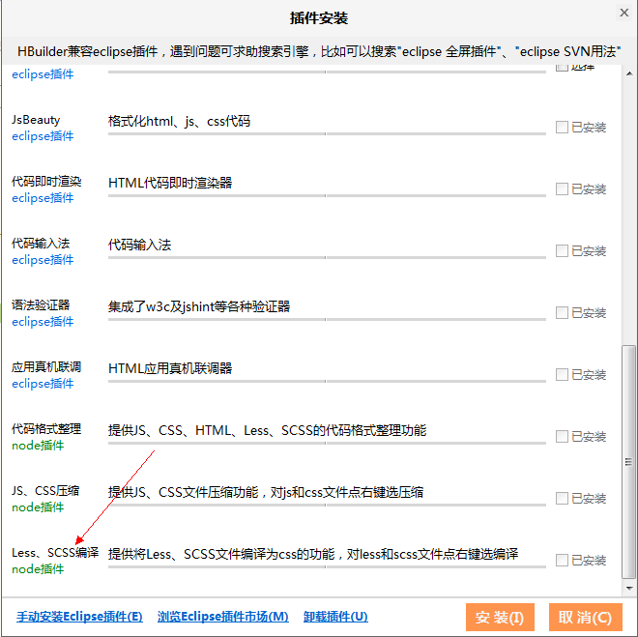
Task: Click 卸载插件(U) link
Action: [335, 617]
